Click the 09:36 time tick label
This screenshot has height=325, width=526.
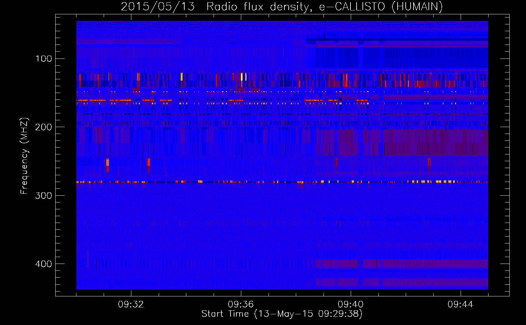[x=241, y=305]
